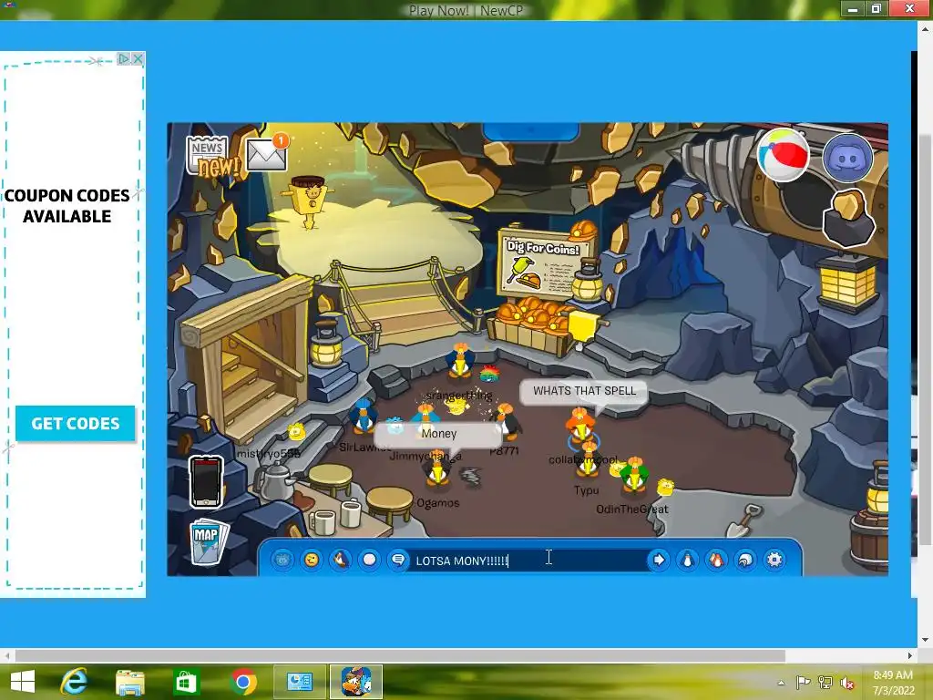
Task: Click the GET CODES button
Action: (x=76, y=423)
